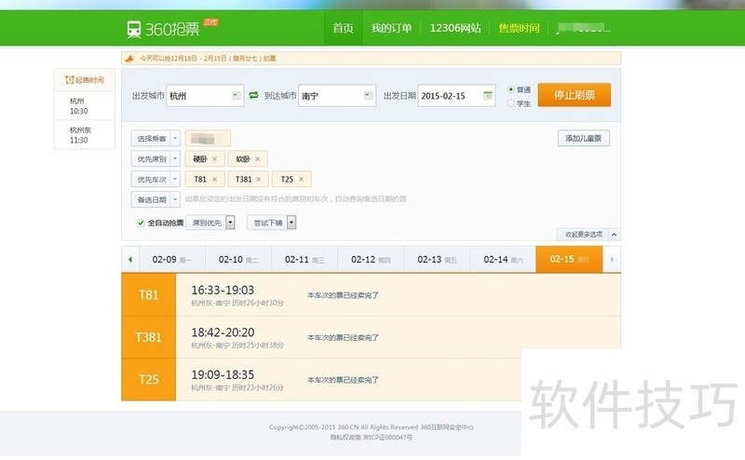The image size is (745, 460).
Task: Click the T381 历时25小时38分 duration text
Action: 258,345
